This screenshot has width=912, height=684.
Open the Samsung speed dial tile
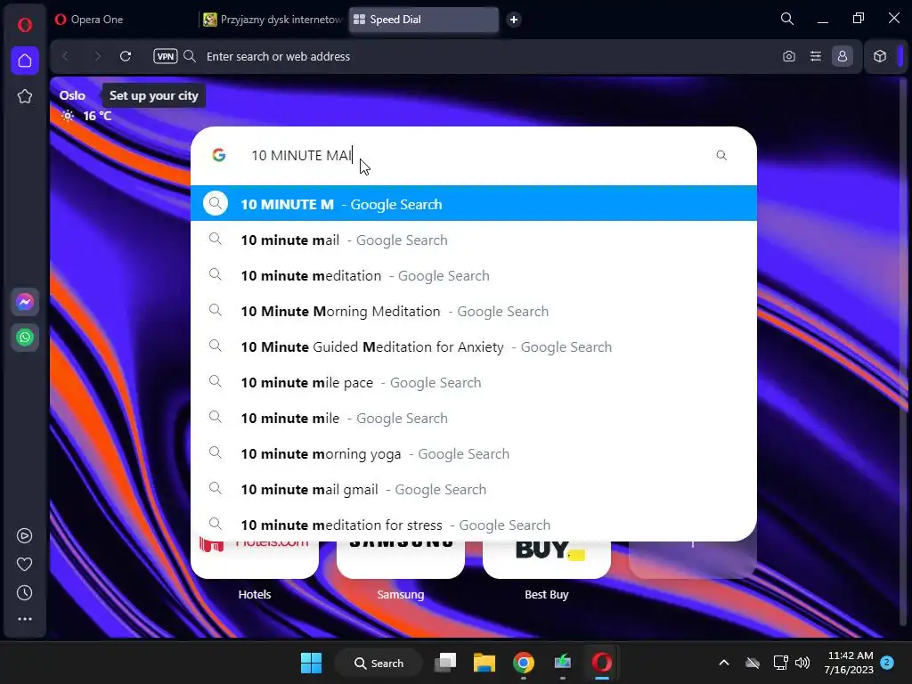point(401,559)
